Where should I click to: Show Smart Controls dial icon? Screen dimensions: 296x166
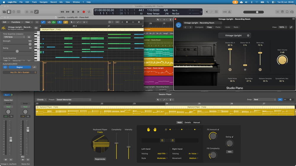(x=27, y=12)
